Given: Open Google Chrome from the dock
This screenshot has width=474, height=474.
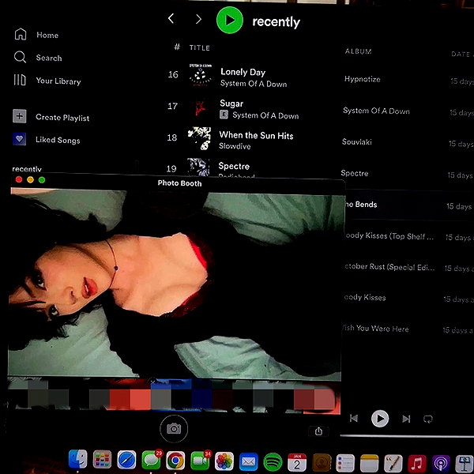Looking at the screenshot, I should tap(175, 461).
